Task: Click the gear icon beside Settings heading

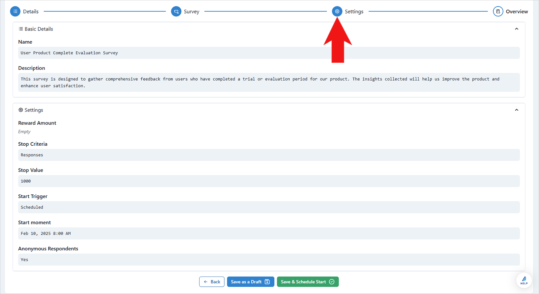Action: click(x=21, y=110)
